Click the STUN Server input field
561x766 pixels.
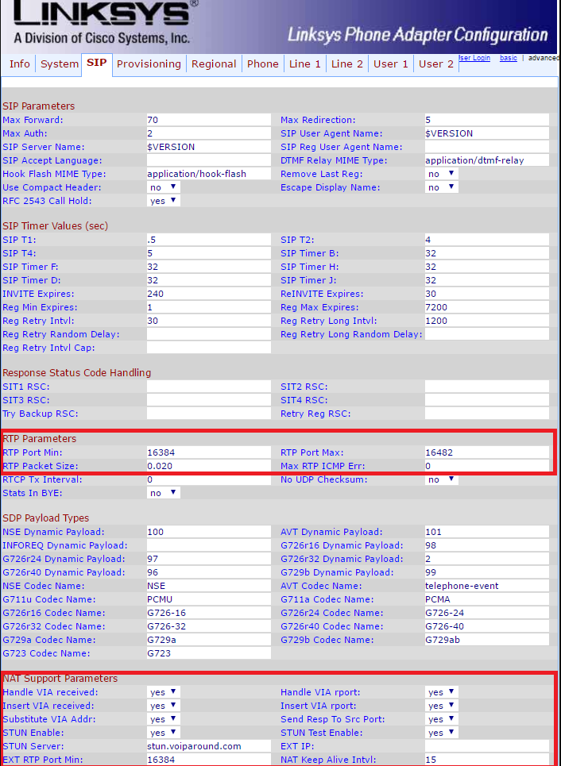(x=209, y=746)
